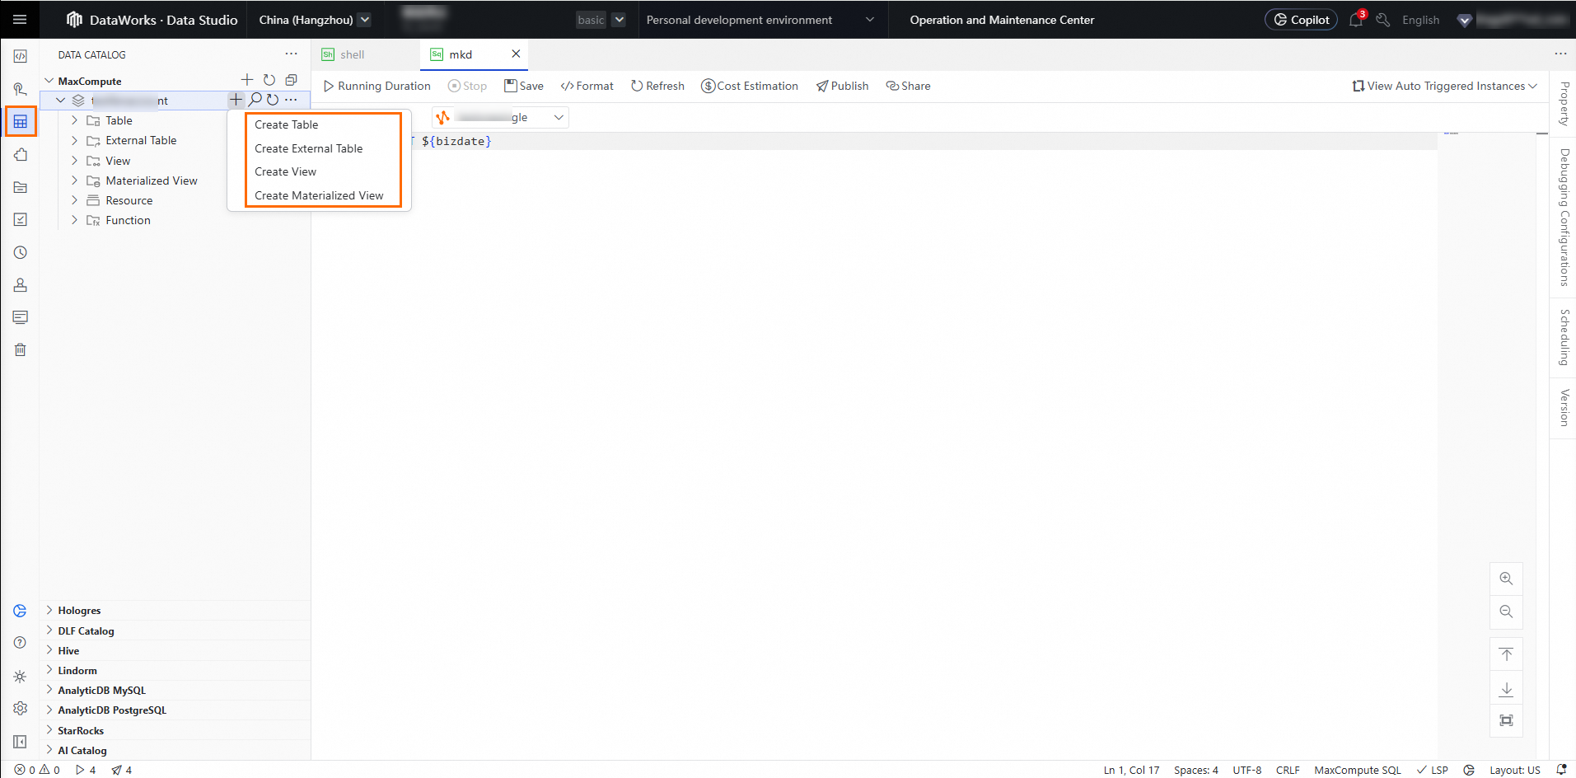1576x778 pixels.
Task: Share the current script
Action: (x=908, y=86)
